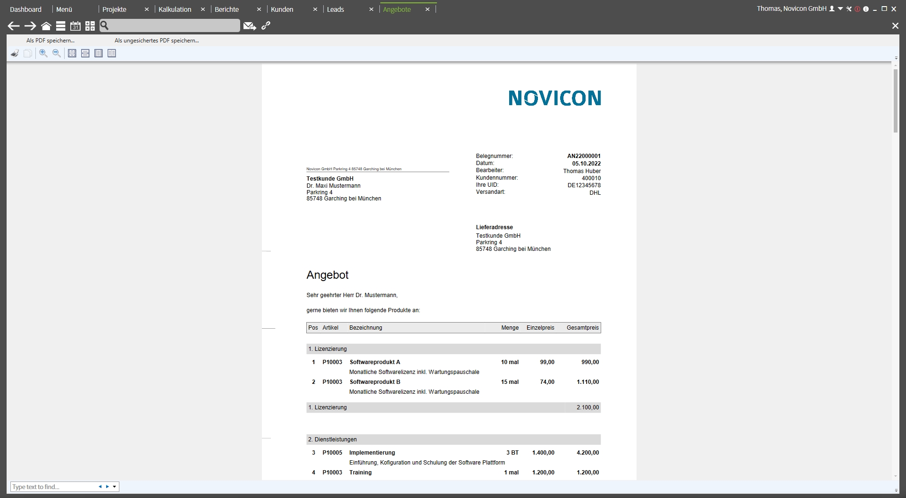Switch to the Projekte tab

click(114, 9)
